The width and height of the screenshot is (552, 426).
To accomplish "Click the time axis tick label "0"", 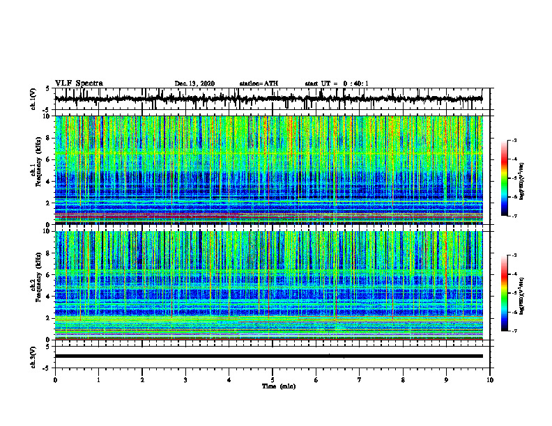I will click(x=55, y=380).
